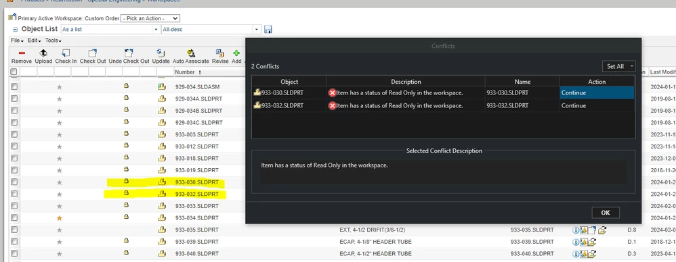Click the orange star in 933-034.SLDPRT row
Viewport: 676px width, 262px height.
[60, 218]
